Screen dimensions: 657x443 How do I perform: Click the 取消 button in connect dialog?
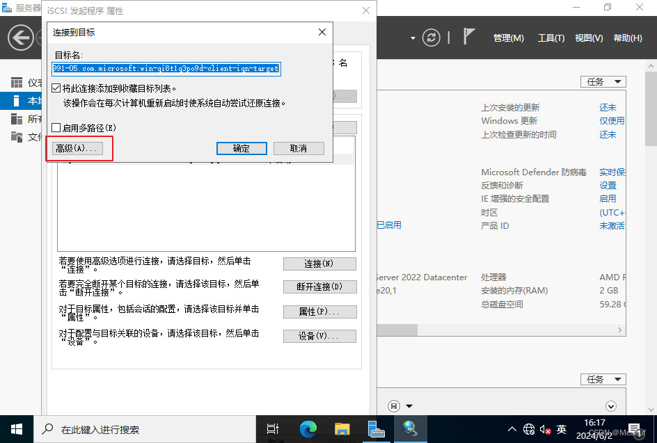coord(299,148)
